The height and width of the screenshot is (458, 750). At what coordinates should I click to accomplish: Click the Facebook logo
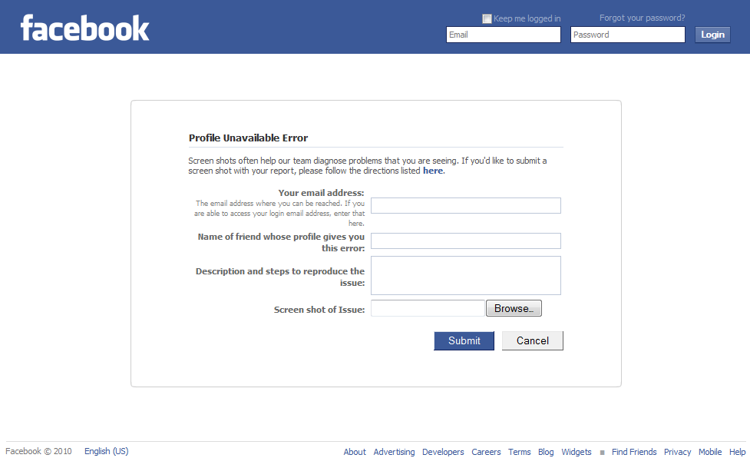[84, 28]
